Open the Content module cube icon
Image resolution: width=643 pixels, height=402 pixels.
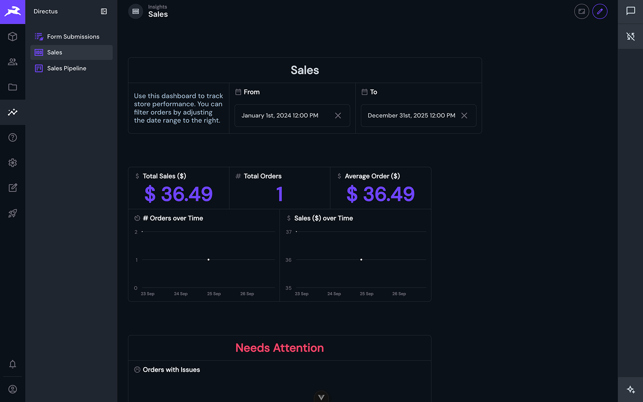[13, 37]
